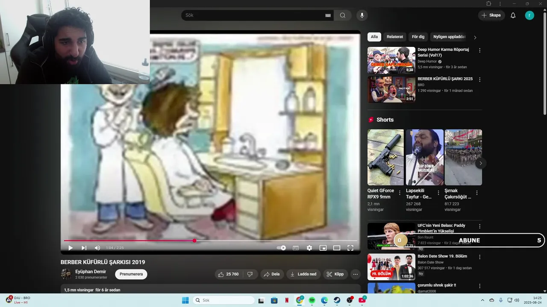Submit search with magnifier button

point(343,15)
